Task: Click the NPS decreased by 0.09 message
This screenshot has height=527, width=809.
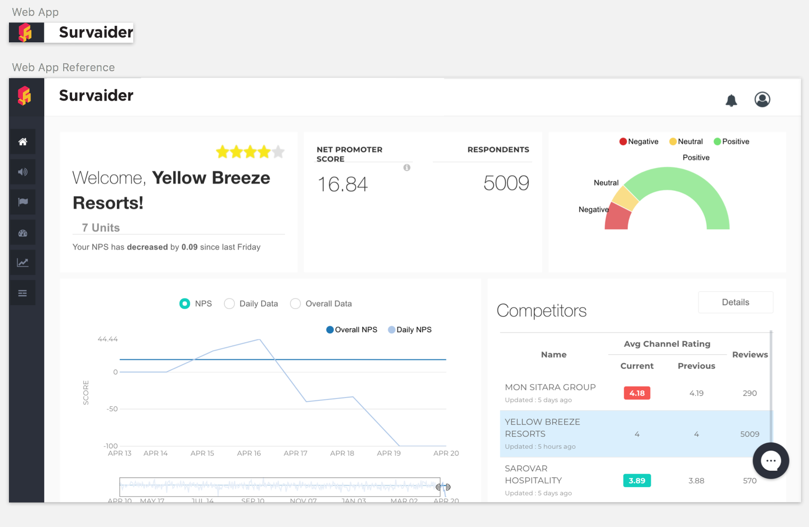Action: 167,247
